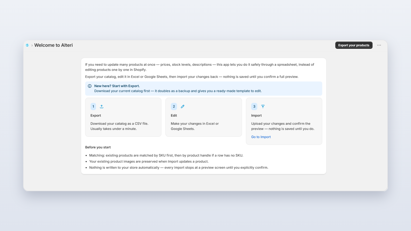This screenshot has height=231, width=411.
Task: Click the Welcome to Alteri page title
Action: click(53, 45)
